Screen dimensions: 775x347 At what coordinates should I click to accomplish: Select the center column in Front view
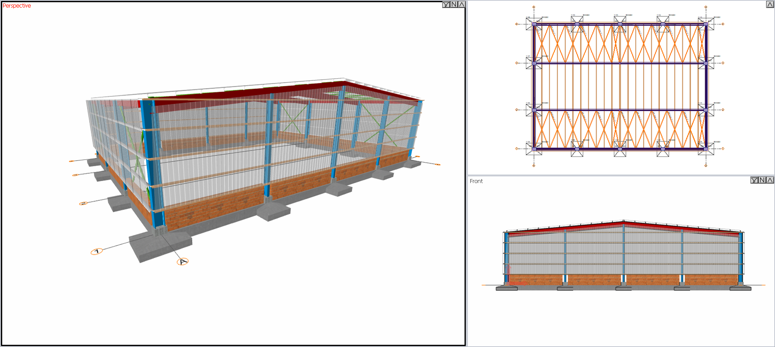[623, 253]
